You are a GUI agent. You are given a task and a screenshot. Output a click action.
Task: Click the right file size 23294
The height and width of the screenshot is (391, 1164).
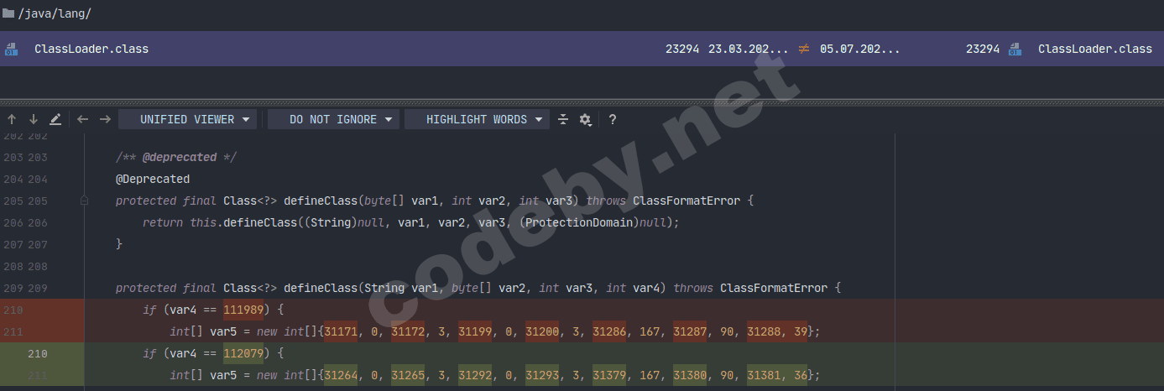tap(983, 49)
